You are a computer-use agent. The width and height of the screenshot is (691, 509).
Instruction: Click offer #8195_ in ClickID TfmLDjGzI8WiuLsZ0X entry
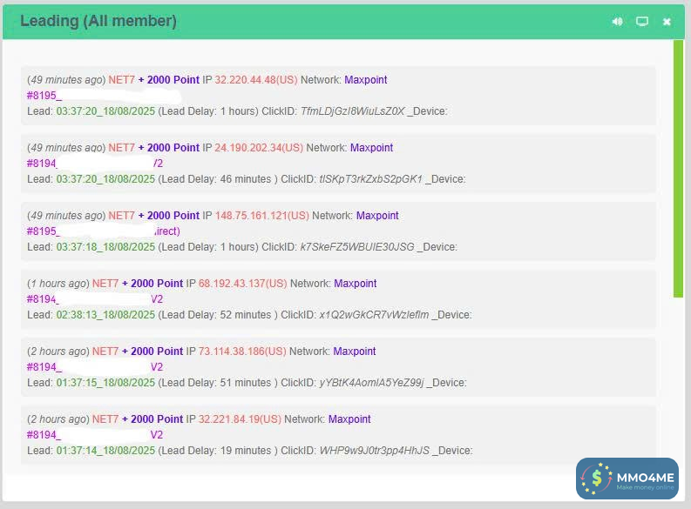tap(44, 96)
